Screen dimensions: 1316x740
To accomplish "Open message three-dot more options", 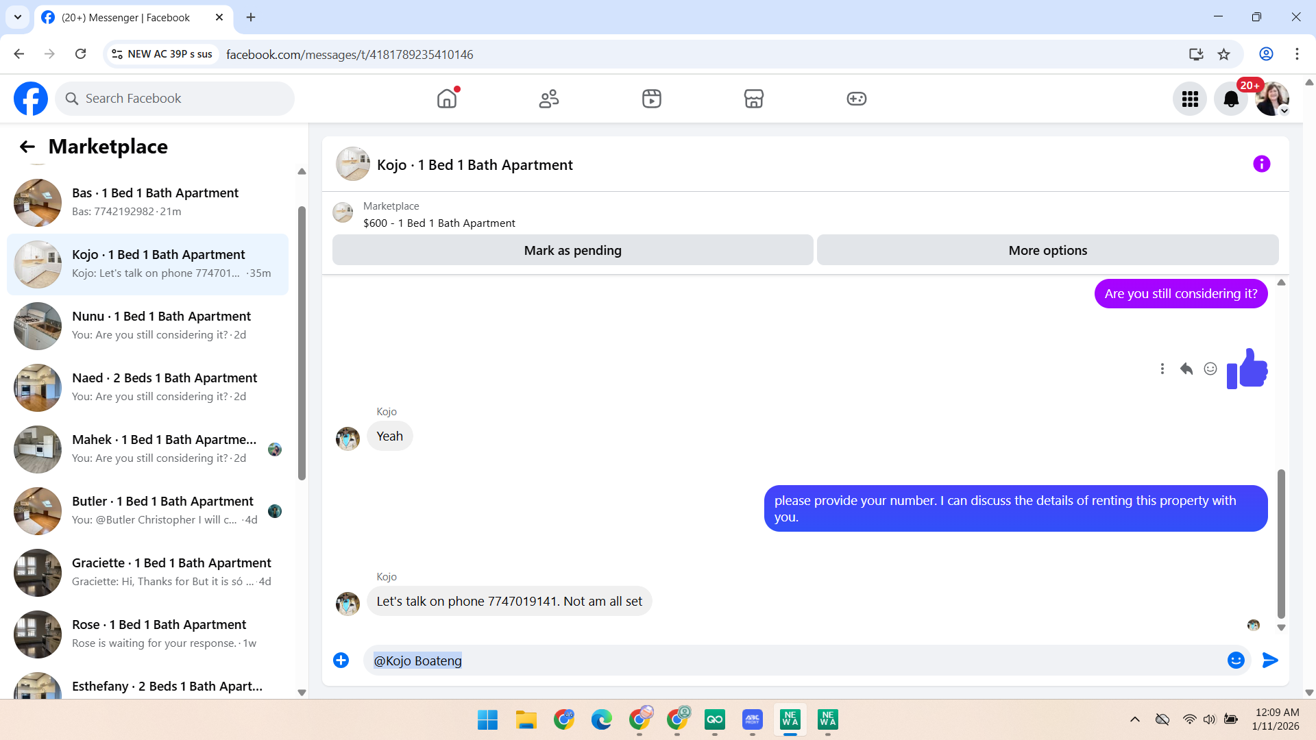I will point(1162,369).
